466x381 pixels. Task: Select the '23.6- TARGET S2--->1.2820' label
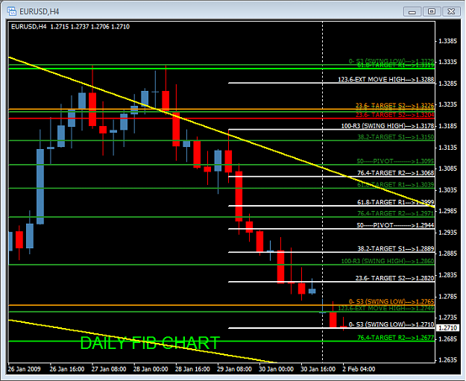click(x=394, y=278)
